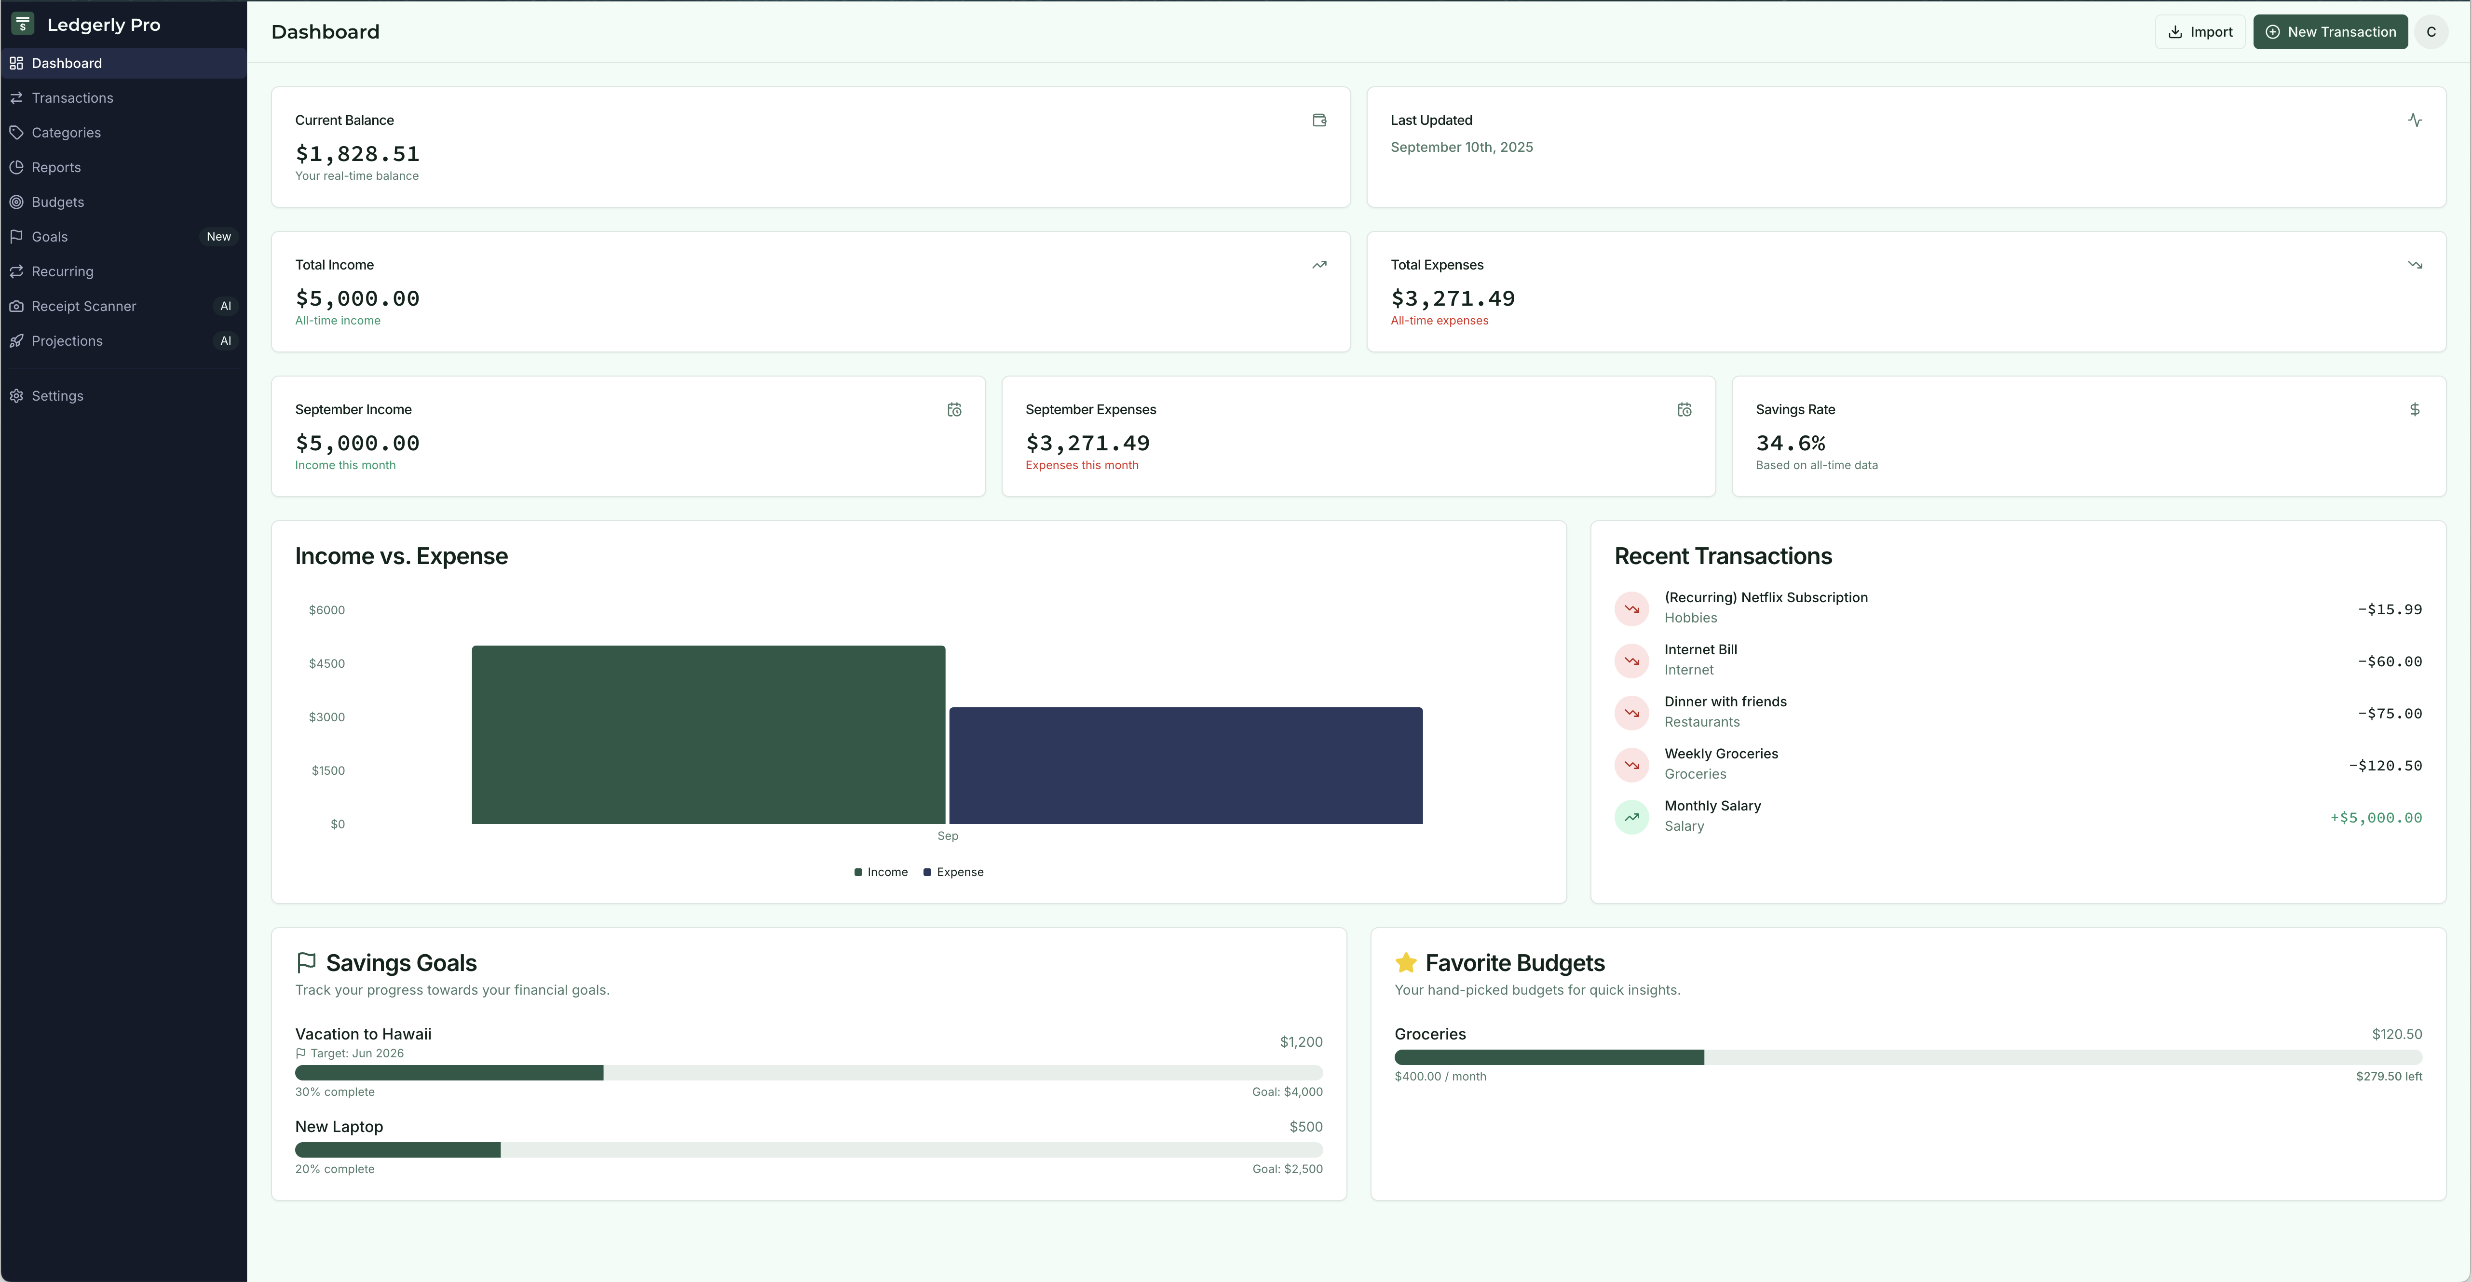The height and width of the screenshot is (1282, 2472).
Task: Open the user avatar menu
Action: pos(2431,32)
